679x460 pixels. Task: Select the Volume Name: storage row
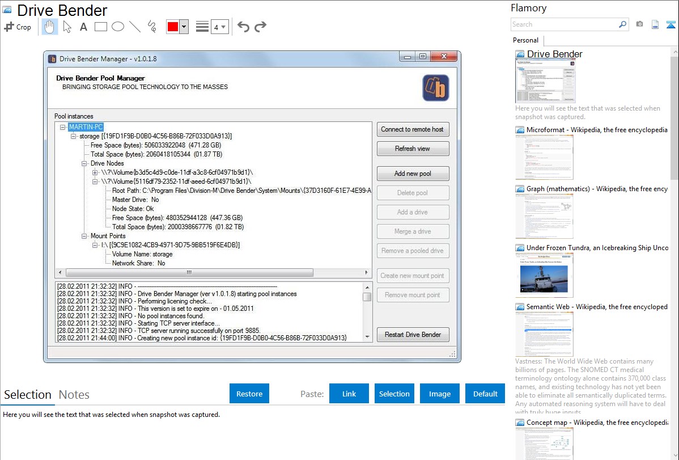142,254
